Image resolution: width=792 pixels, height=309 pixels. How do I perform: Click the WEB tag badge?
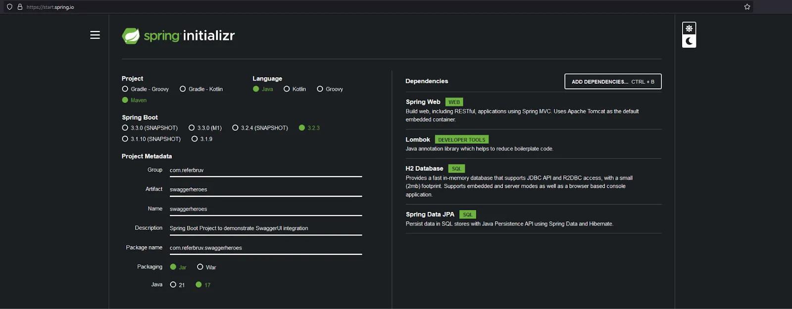point(454,102)
